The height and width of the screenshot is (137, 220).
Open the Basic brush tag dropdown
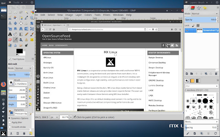click(201, 122)
